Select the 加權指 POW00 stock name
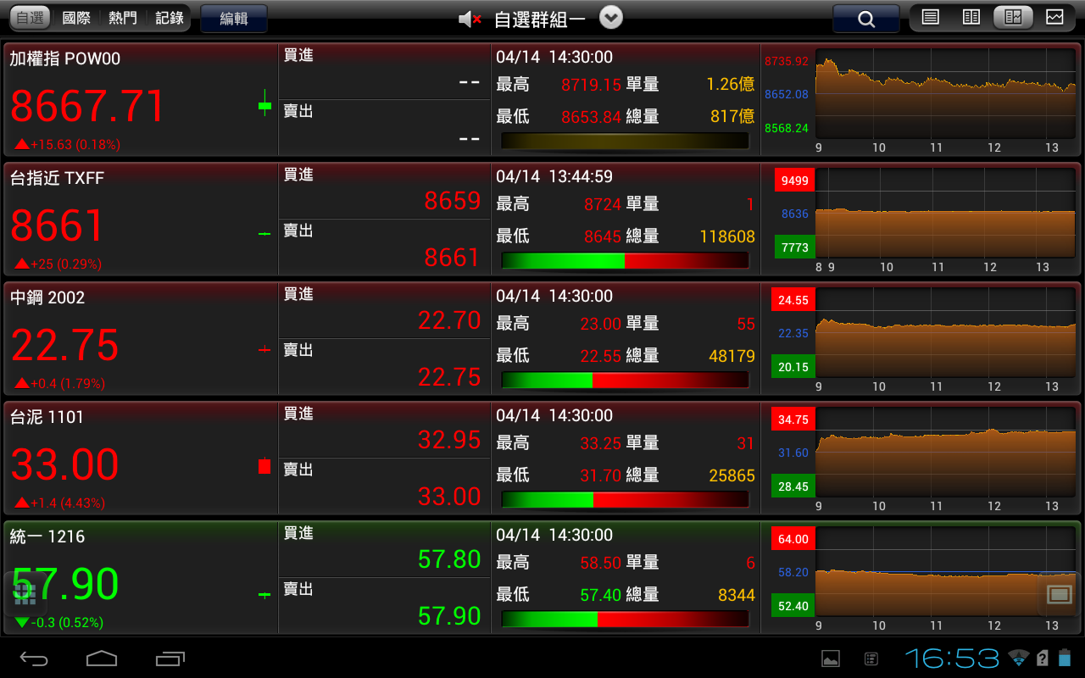 click(x=65, y=58)
